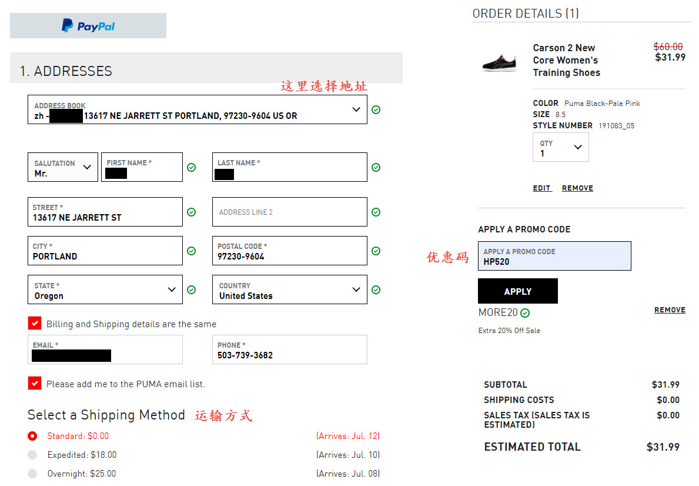
Task: Click the validation check icon beside City
Action: (191, 251)
